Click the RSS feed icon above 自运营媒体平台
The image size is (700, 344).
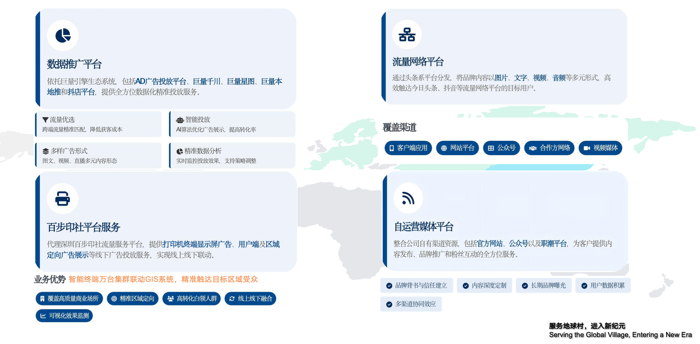[x=408, y=198]
